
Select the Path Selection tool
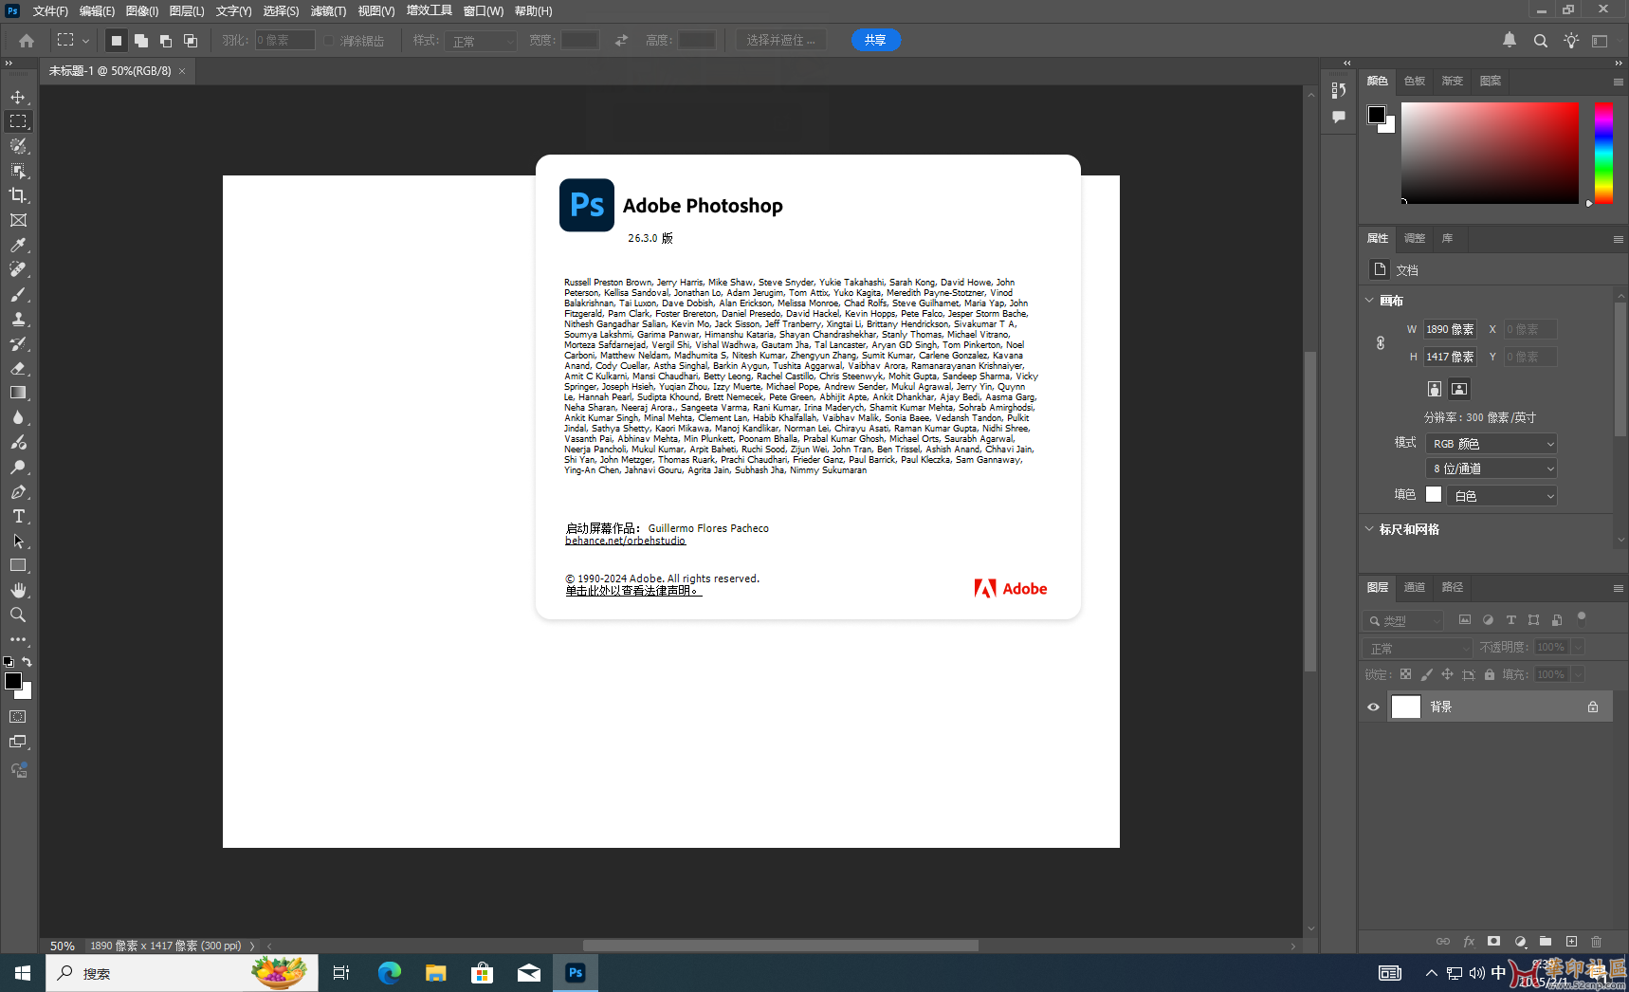[18, 541]
